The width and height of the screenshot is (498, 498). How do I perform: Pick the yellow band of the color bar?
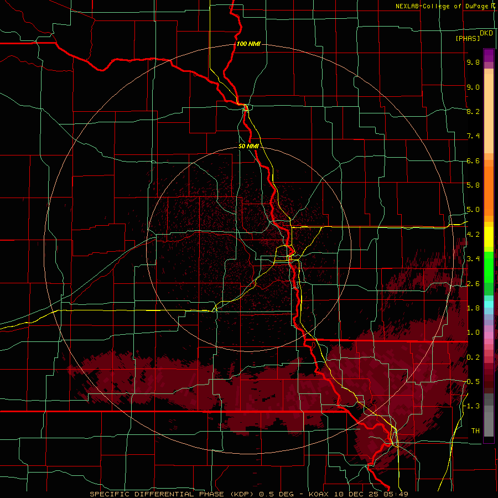tap(489, 237)
